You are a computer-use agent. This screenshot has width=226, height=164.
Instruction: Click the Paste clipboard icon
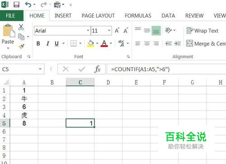pyautogui.click(x=9, y=31)
